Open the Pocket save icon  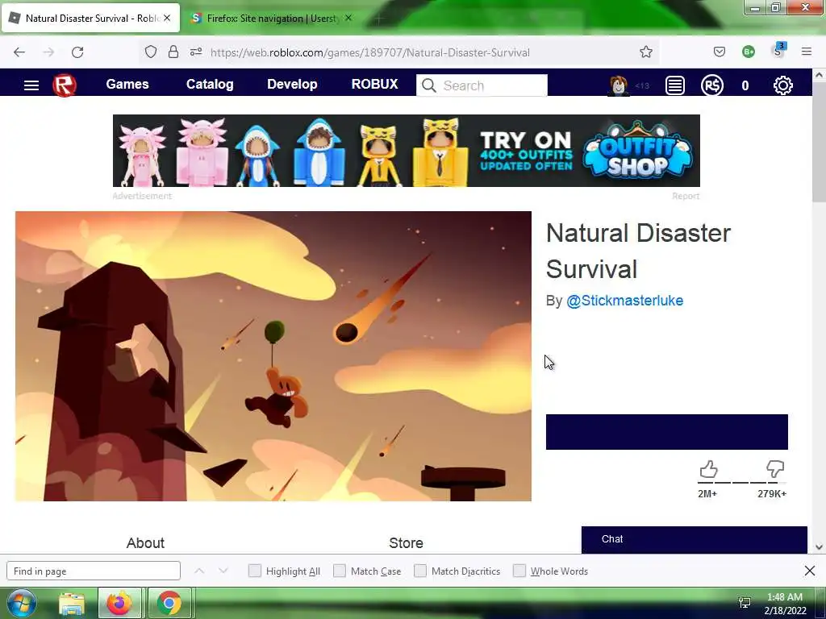click(719, 52)
